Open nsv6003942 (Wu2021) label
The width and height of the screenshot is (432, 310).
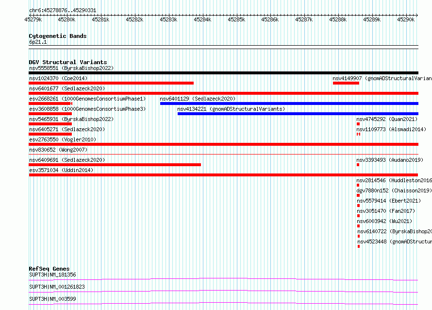pos(384,221)
